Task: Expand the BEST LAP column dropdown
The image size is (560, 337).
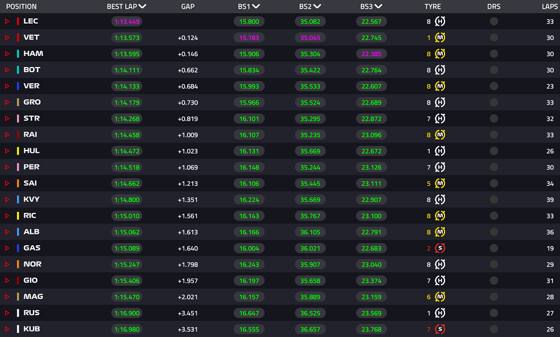Action: [x=142, y=6]
